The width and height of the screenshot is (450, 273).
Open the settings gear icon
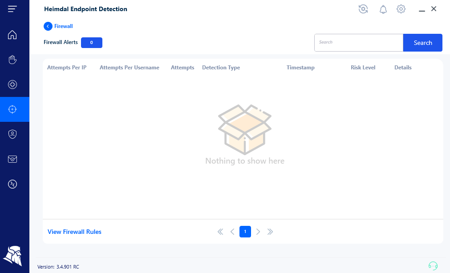401,9
